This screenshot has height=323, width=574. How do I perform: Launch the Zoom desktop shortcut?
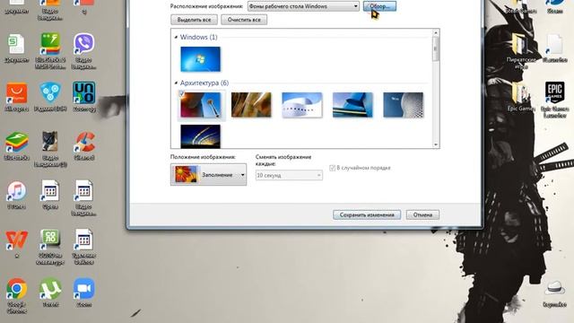(x=83, y=289)
